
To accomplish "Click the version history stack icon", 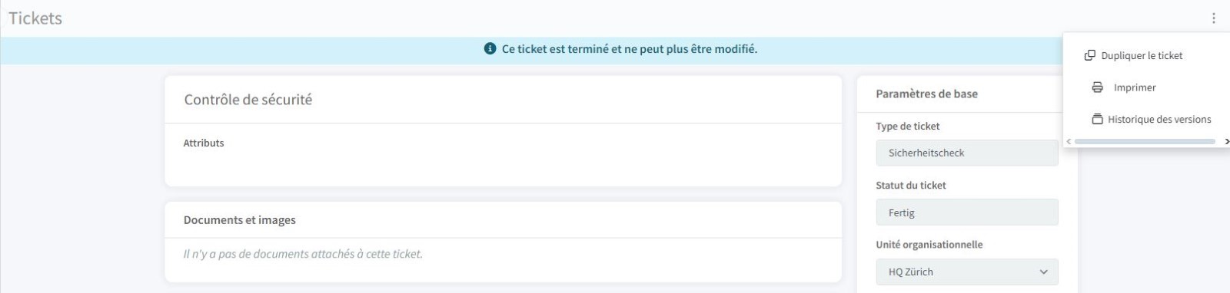I will click(1097, 119).
